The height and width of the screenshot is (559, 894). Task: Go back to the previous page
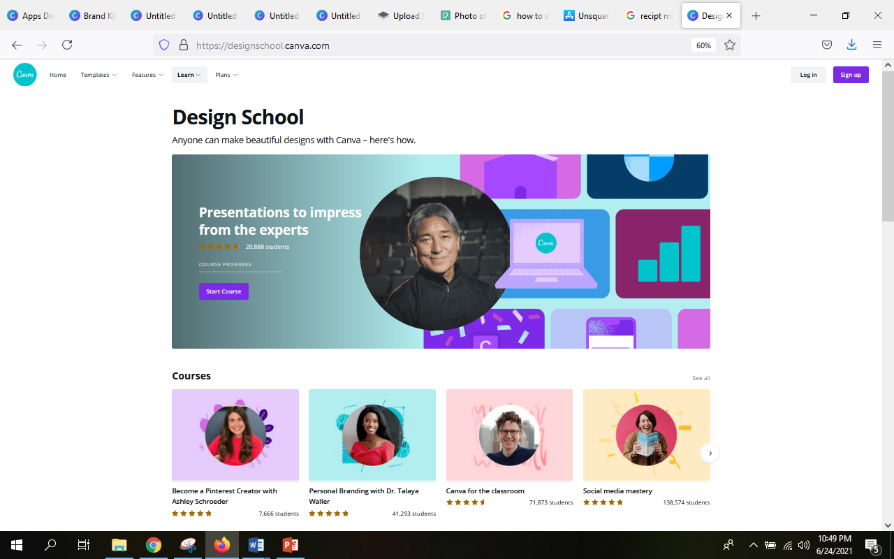[17, 45]
